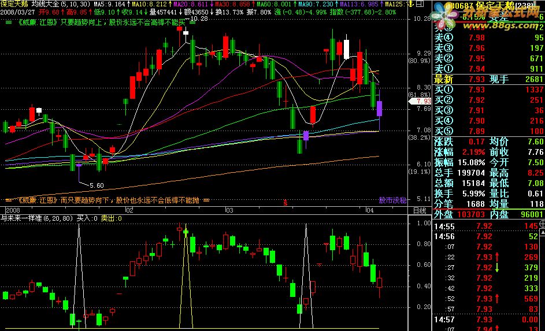The image size is (545, 331).
Task: Click the 量比 0.61 value
Action: tap(536, 194)
